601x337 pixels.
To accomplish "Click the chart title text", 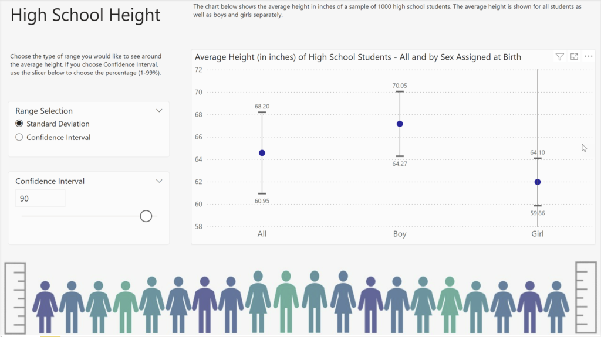I will pos(357,57).
